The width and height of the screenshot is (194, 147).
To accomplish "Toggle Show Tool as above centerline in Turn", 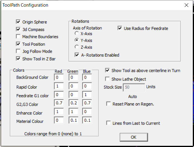I will tap(108, 70).
